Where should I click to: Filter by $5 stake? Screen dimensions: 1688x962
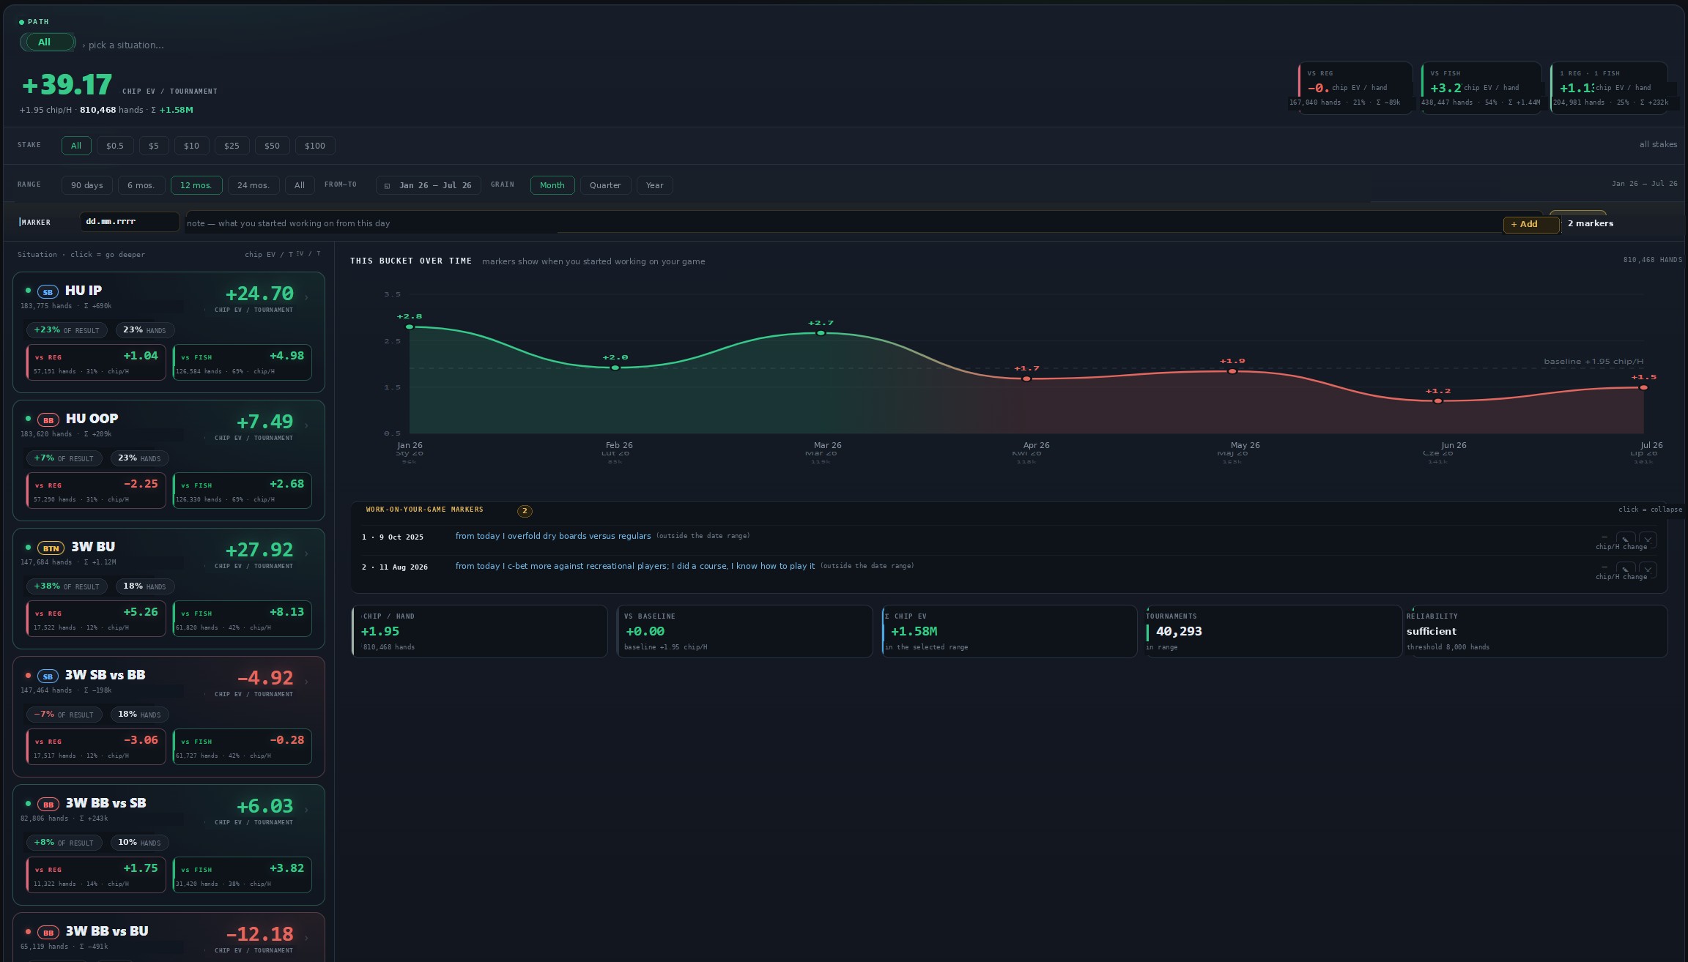[x=154, y=146]
